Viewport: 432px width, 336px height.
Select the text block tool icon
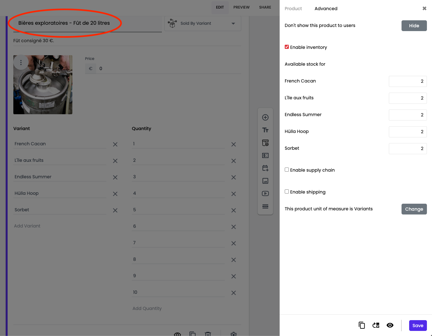click(x=265, y=130)
